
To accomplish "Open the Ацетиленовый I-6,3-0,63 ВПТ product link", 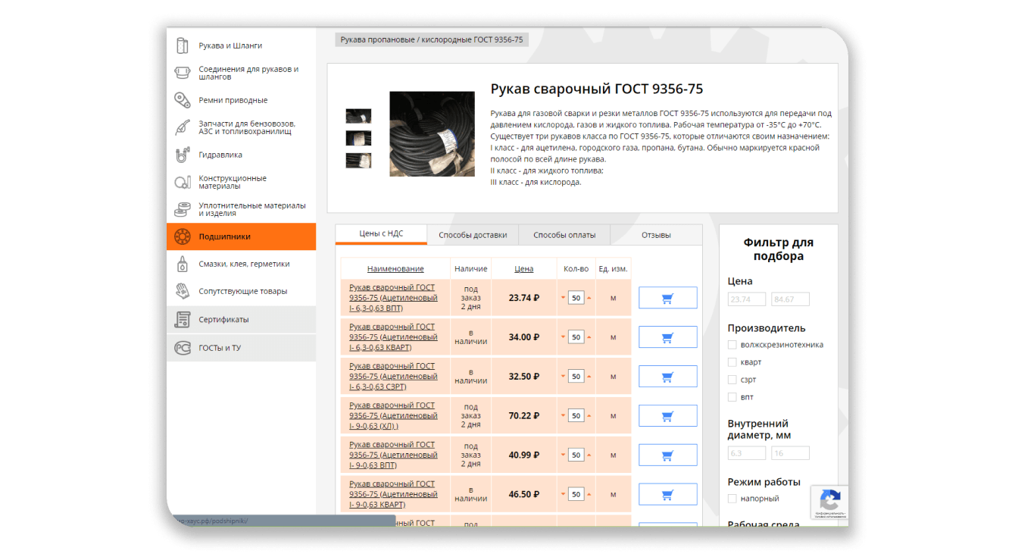I will 393,298.
